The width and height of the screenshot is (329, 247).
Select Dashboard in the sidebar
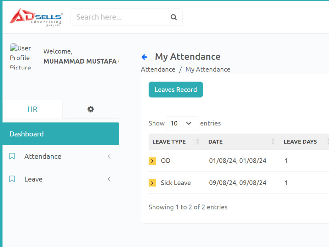61,134
